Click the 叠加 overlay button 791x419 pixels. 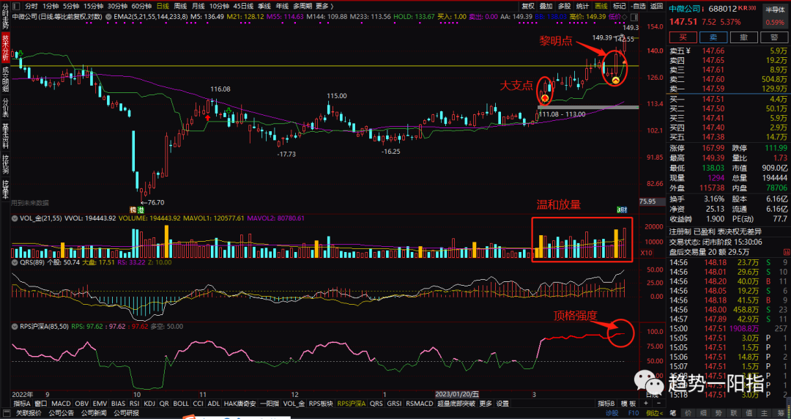546,6
